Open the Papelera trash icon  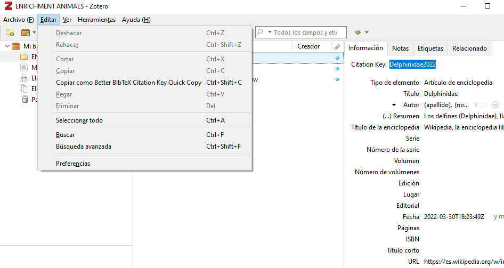click(25, 99)
